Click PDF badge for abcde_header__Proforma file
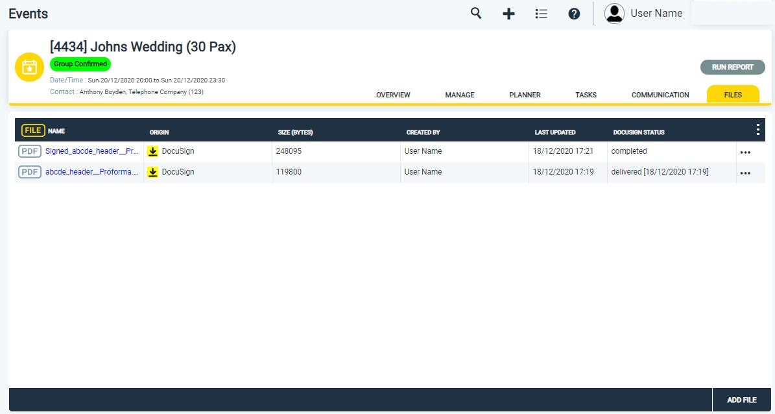This screenshot has width=775, height=414. 30,172
